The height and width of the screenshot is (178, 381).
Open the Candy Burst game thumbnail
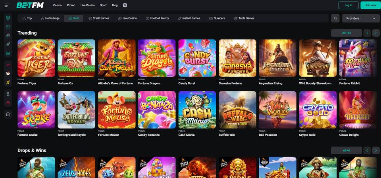point(197,58)
